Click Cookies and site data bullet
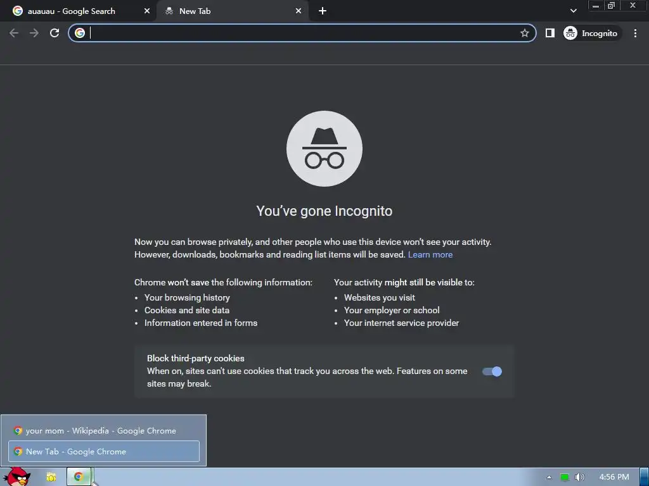The height and width of the screenshot is (486, 649). pyautogui.click(x=187, y=310)
